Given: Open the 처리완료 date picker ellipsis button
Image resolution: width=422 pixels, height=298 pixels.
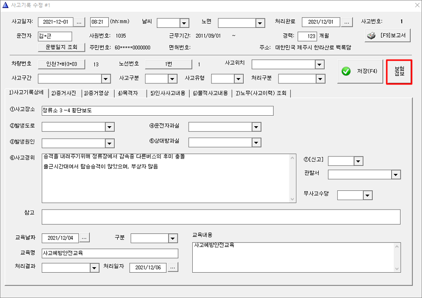Looking at the screenshot, I should pyautogui.click(x=347, y=22).
